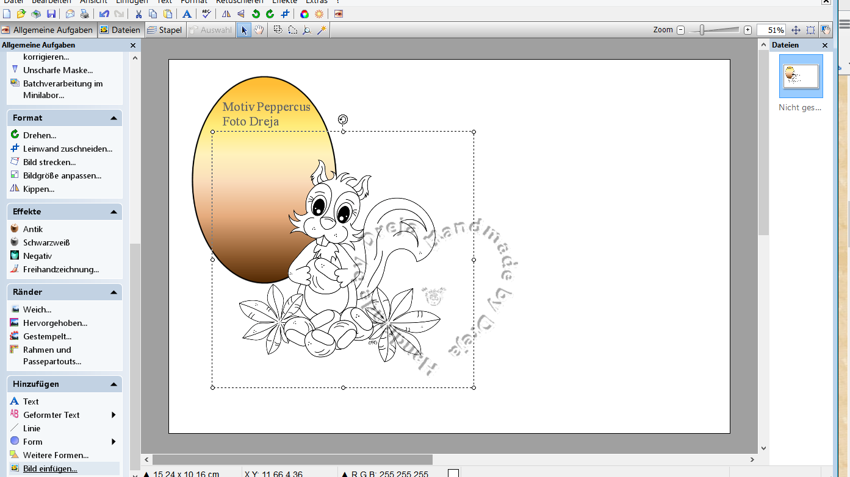Click the red-eye icon in the top toolbar
Screen dimensions: 850x477
coord(339,14)
